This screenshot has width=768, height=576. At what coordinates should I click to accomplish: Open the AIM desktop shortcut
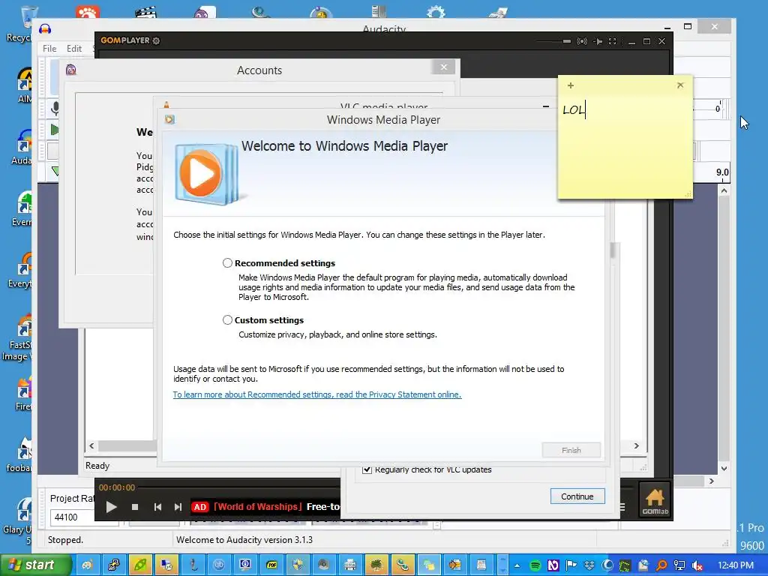(23, 85)
